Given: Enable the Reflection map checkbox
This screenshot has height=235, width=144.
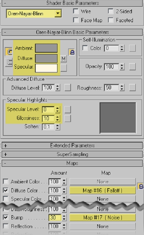Looking at the screenshot, I should [x=6, y=226].
